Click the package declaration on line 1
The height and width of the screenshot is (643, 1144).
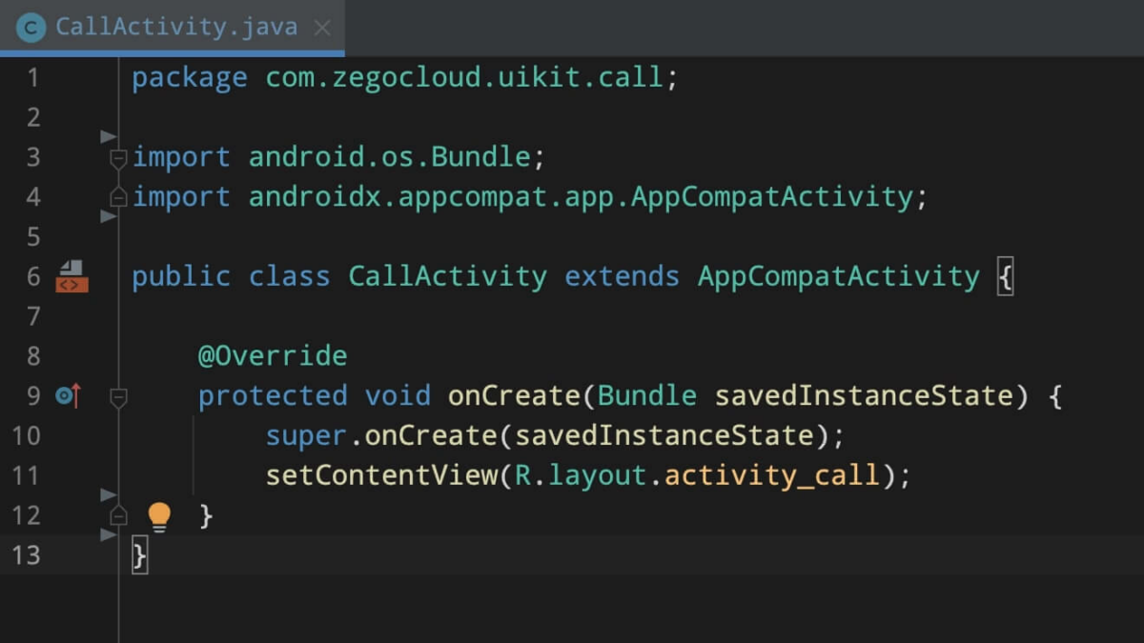286,77
